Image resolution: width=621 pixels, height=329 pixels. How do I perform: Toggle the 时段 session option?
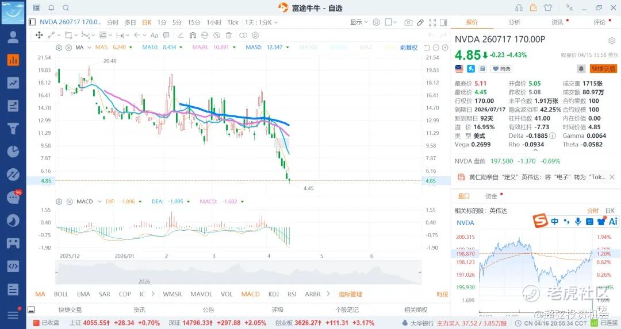pyautogui.click(x=442, y=294)
